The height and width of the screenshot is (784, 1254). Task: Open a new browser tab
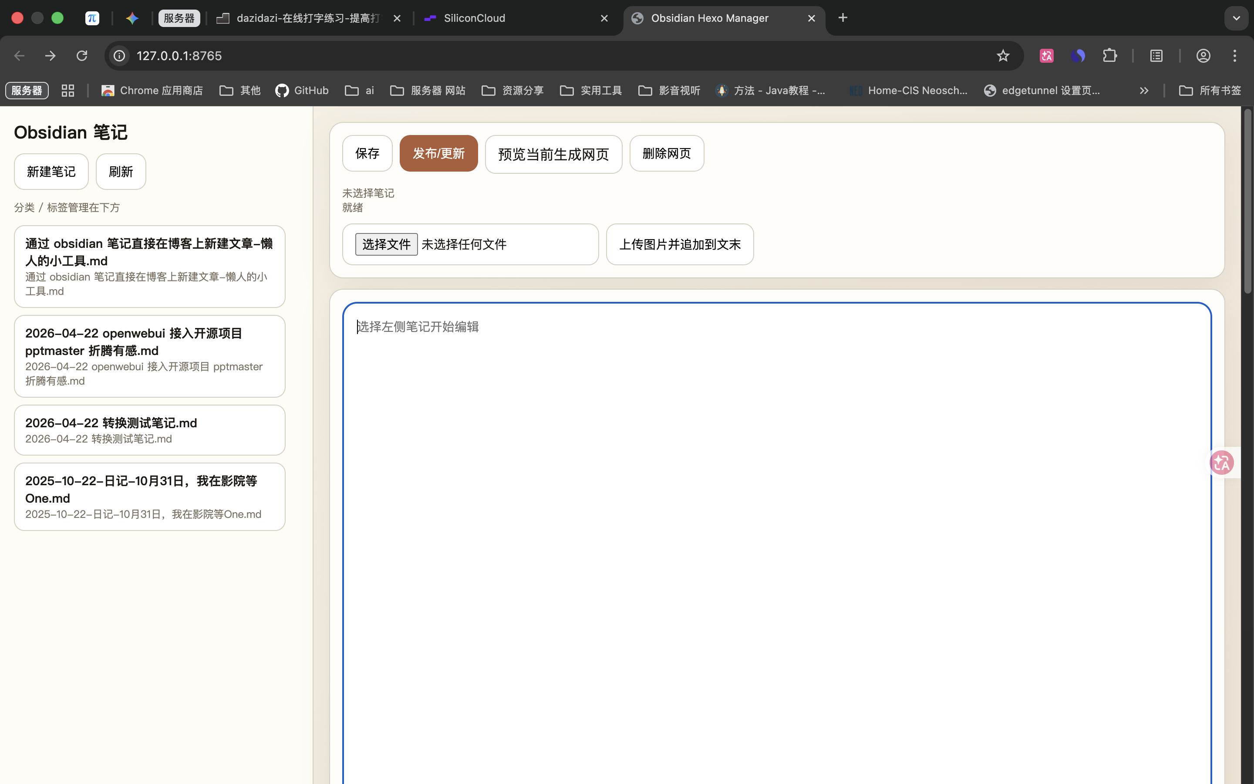(843, 17)
